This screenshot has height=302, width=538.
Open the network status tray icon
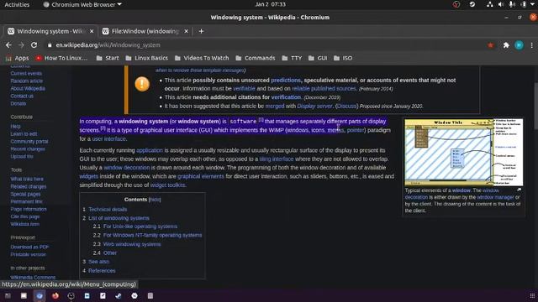pyautogui.click(x=489, y=4)
